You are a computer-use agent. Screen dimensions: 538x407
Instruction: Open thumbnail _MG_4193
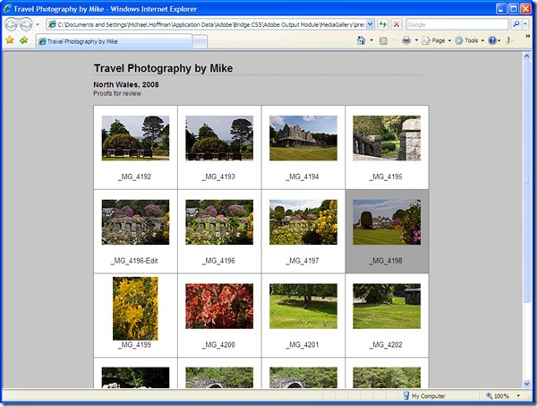(219, 138)
